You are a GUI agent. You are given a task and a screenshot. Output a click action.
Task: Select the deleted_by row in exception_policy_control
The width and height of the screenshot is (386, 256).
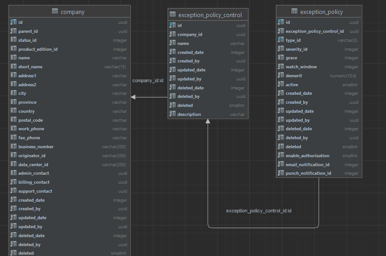pos(208,97)
